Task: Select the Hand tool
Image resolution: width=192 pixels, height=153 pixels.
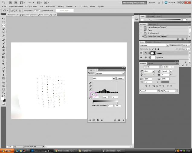Action: coord(3,89)
